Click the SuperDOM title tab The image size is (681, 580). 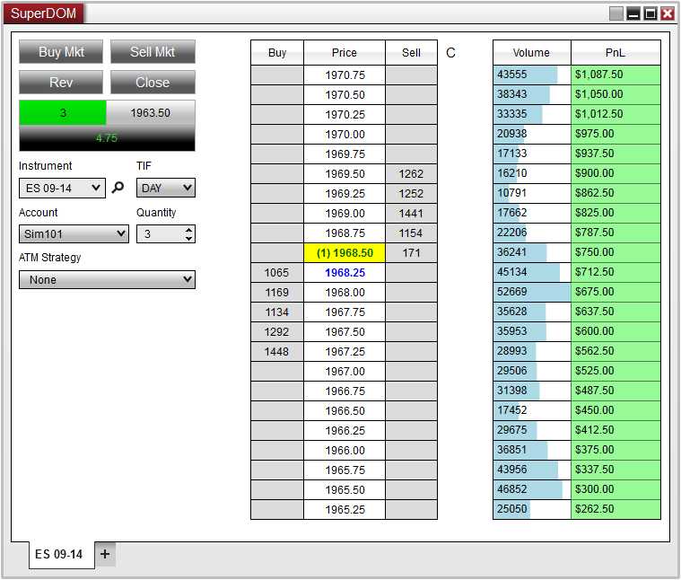[44, 13]
